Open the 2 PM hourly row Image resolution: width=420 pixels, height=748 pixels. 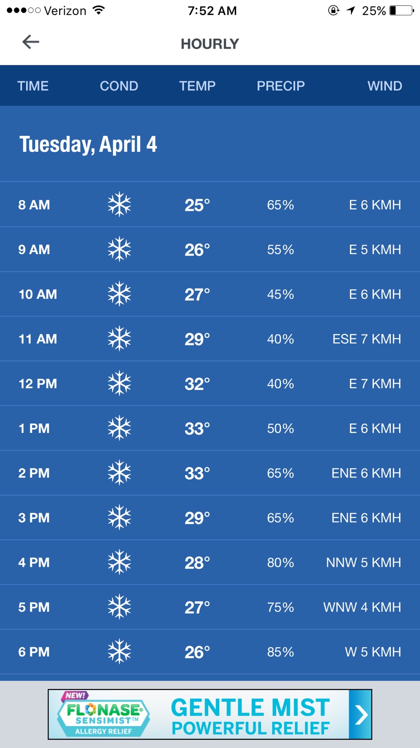[210, 473]
